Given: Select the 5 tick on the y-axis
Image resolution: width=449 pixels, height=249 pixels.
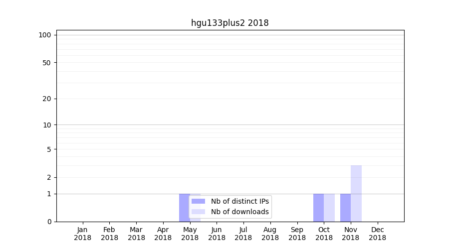Looking at the screenshot, I should pos(49,149).
